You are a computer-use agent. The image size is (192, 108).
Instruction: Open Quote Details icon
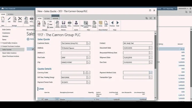coord(94,24)
